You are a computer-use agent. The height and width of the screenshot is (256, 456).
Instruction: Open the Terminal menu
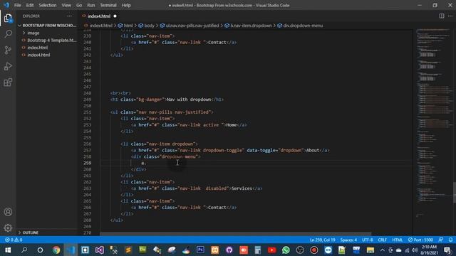point(108,5)
